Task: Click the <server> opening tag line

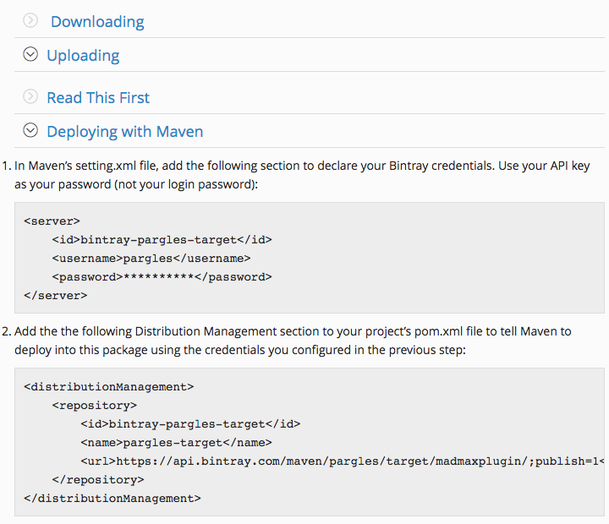Action: 52,221
